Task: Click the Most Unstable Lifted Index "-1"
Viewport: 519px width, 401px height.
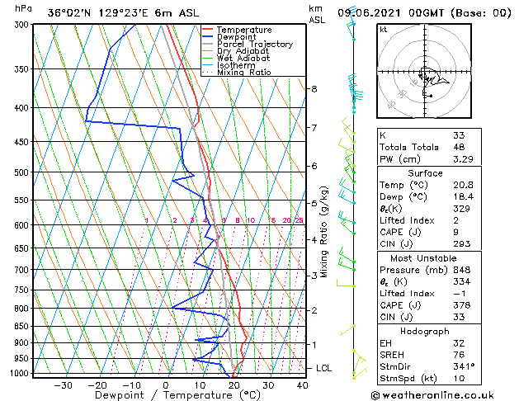Action: click(x=460, y=294)
